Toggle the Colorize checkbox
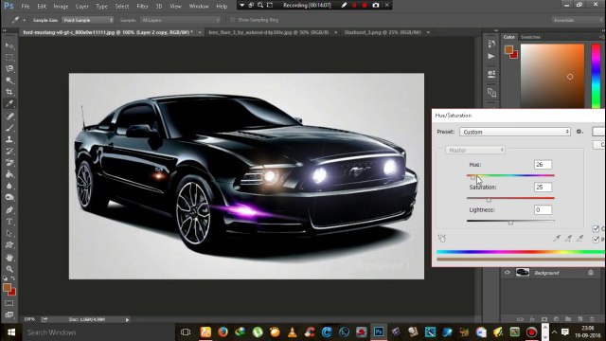 click(596, 228)
